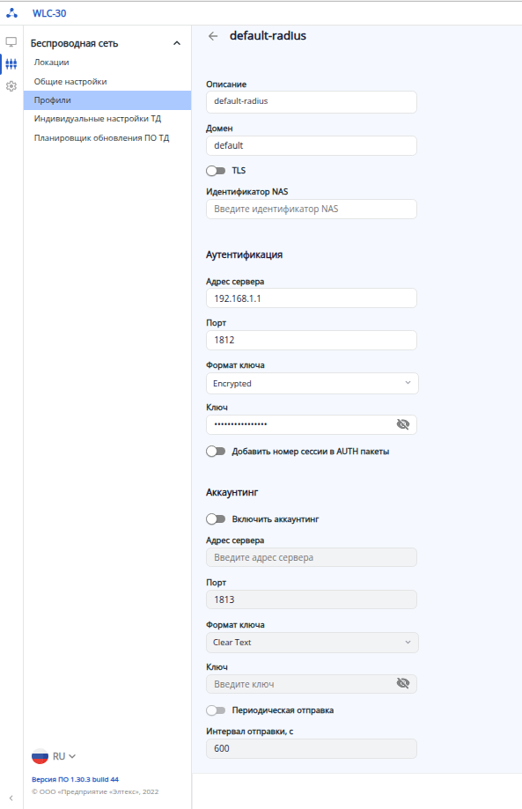
Task: Collapse the sidebar with the bottom-left chevron
Action: tap(11, 798)
